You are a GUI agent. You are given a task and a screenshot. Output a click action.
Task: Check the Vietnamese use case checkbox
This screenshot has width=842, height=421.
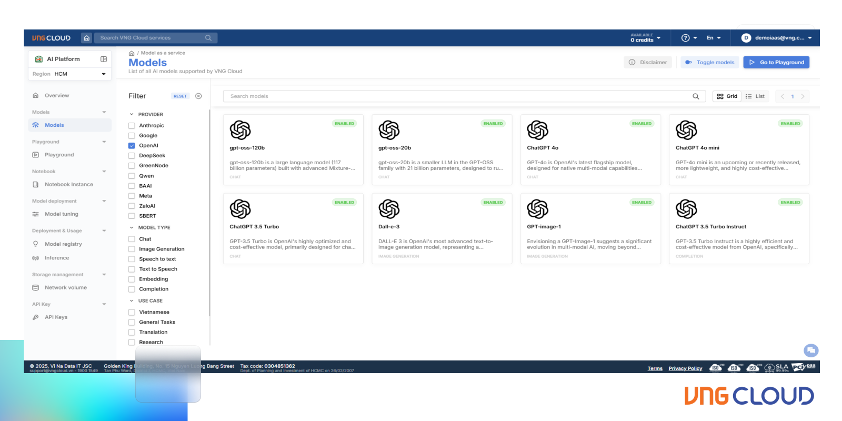pyautogui.click(x=132, y=313)
